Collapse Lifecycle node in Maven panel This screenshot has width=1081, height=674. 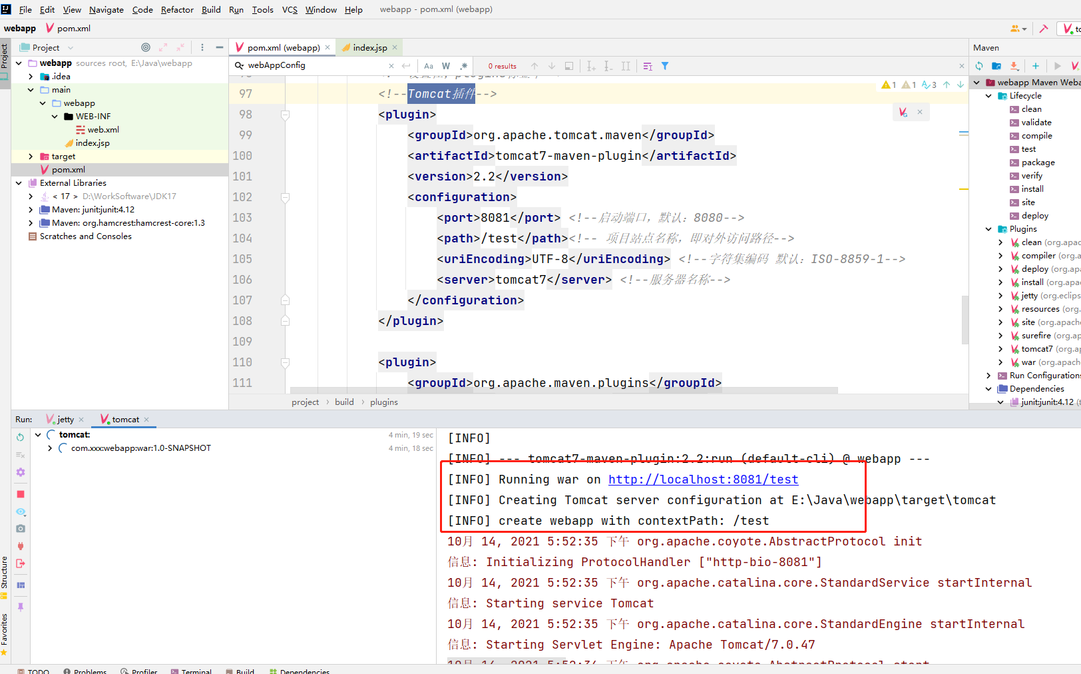988,96
